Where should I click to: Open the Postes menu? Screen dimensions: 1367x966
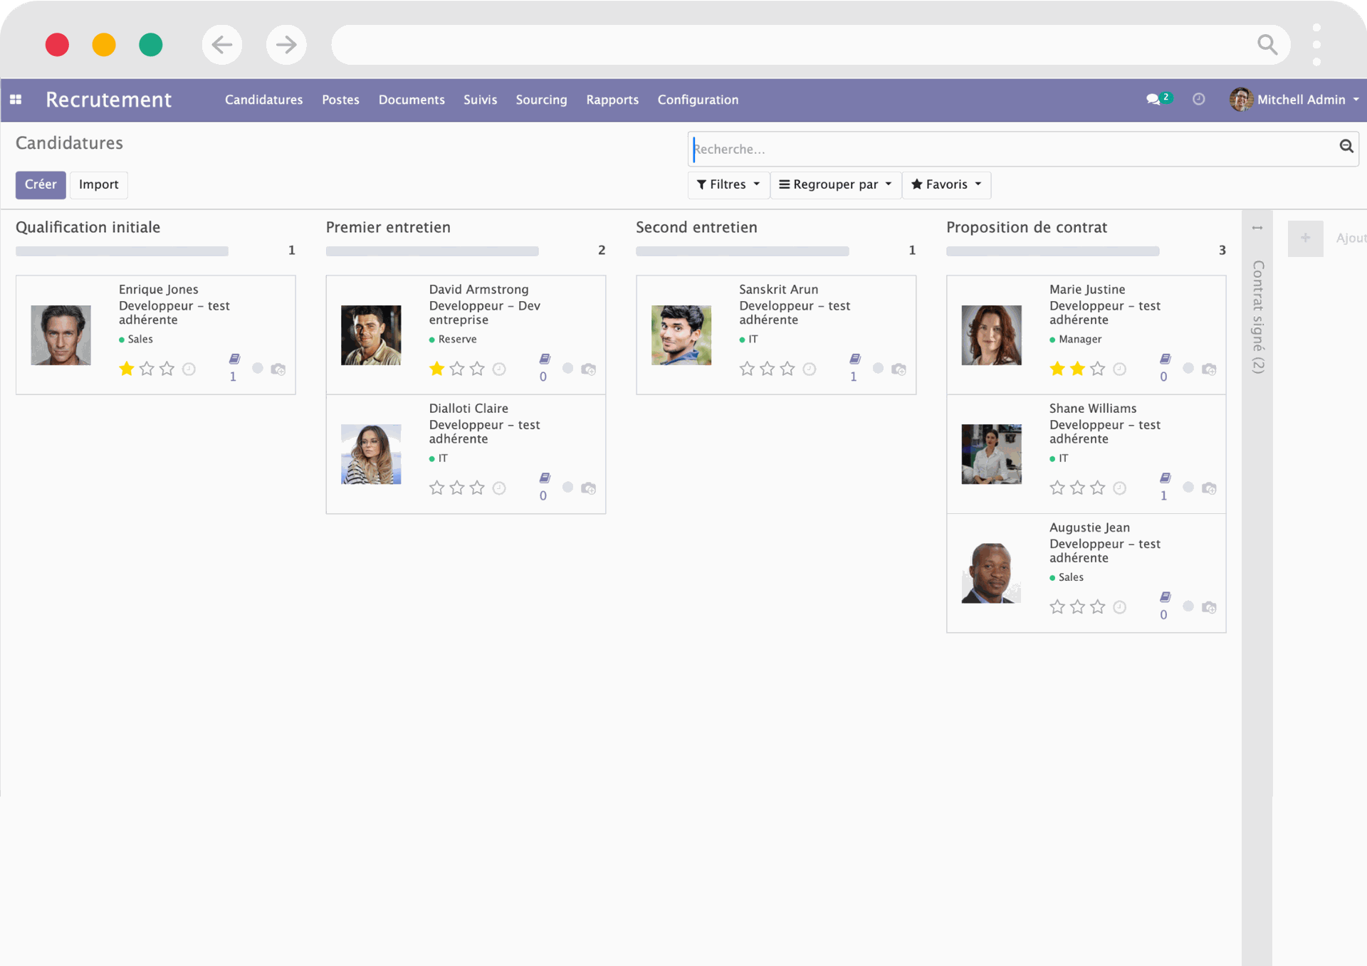click(x=340, y=100)
